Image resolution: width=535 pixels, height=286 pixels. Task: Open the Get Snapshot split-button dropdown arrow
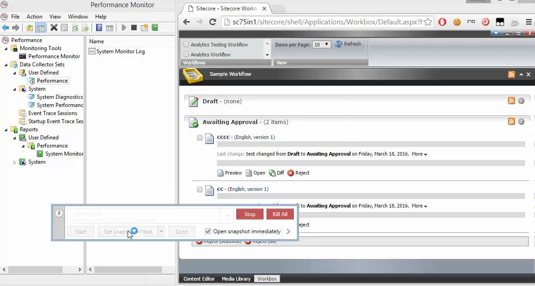tap(161, 232)
